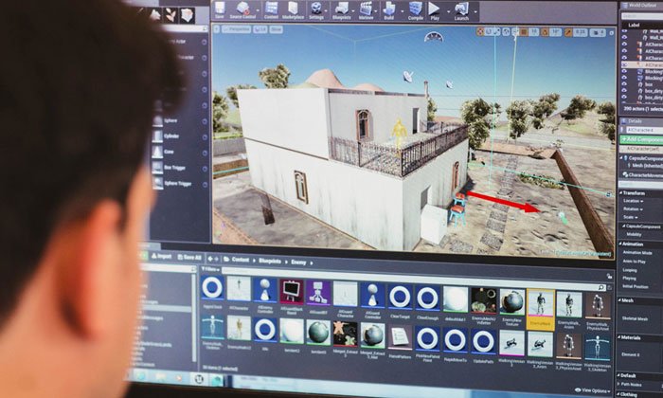Expand the Matinee dropdown arrow

click(x=377, y=11)
